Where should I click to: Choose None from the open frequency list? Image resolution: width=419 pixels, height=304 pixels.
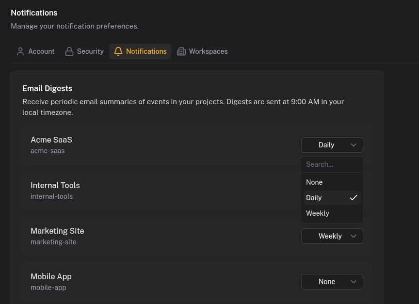(314, 182)
